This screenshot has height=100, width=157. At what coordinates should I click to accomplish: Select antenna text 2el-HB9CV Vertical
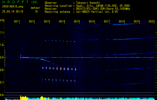point(90,12)
